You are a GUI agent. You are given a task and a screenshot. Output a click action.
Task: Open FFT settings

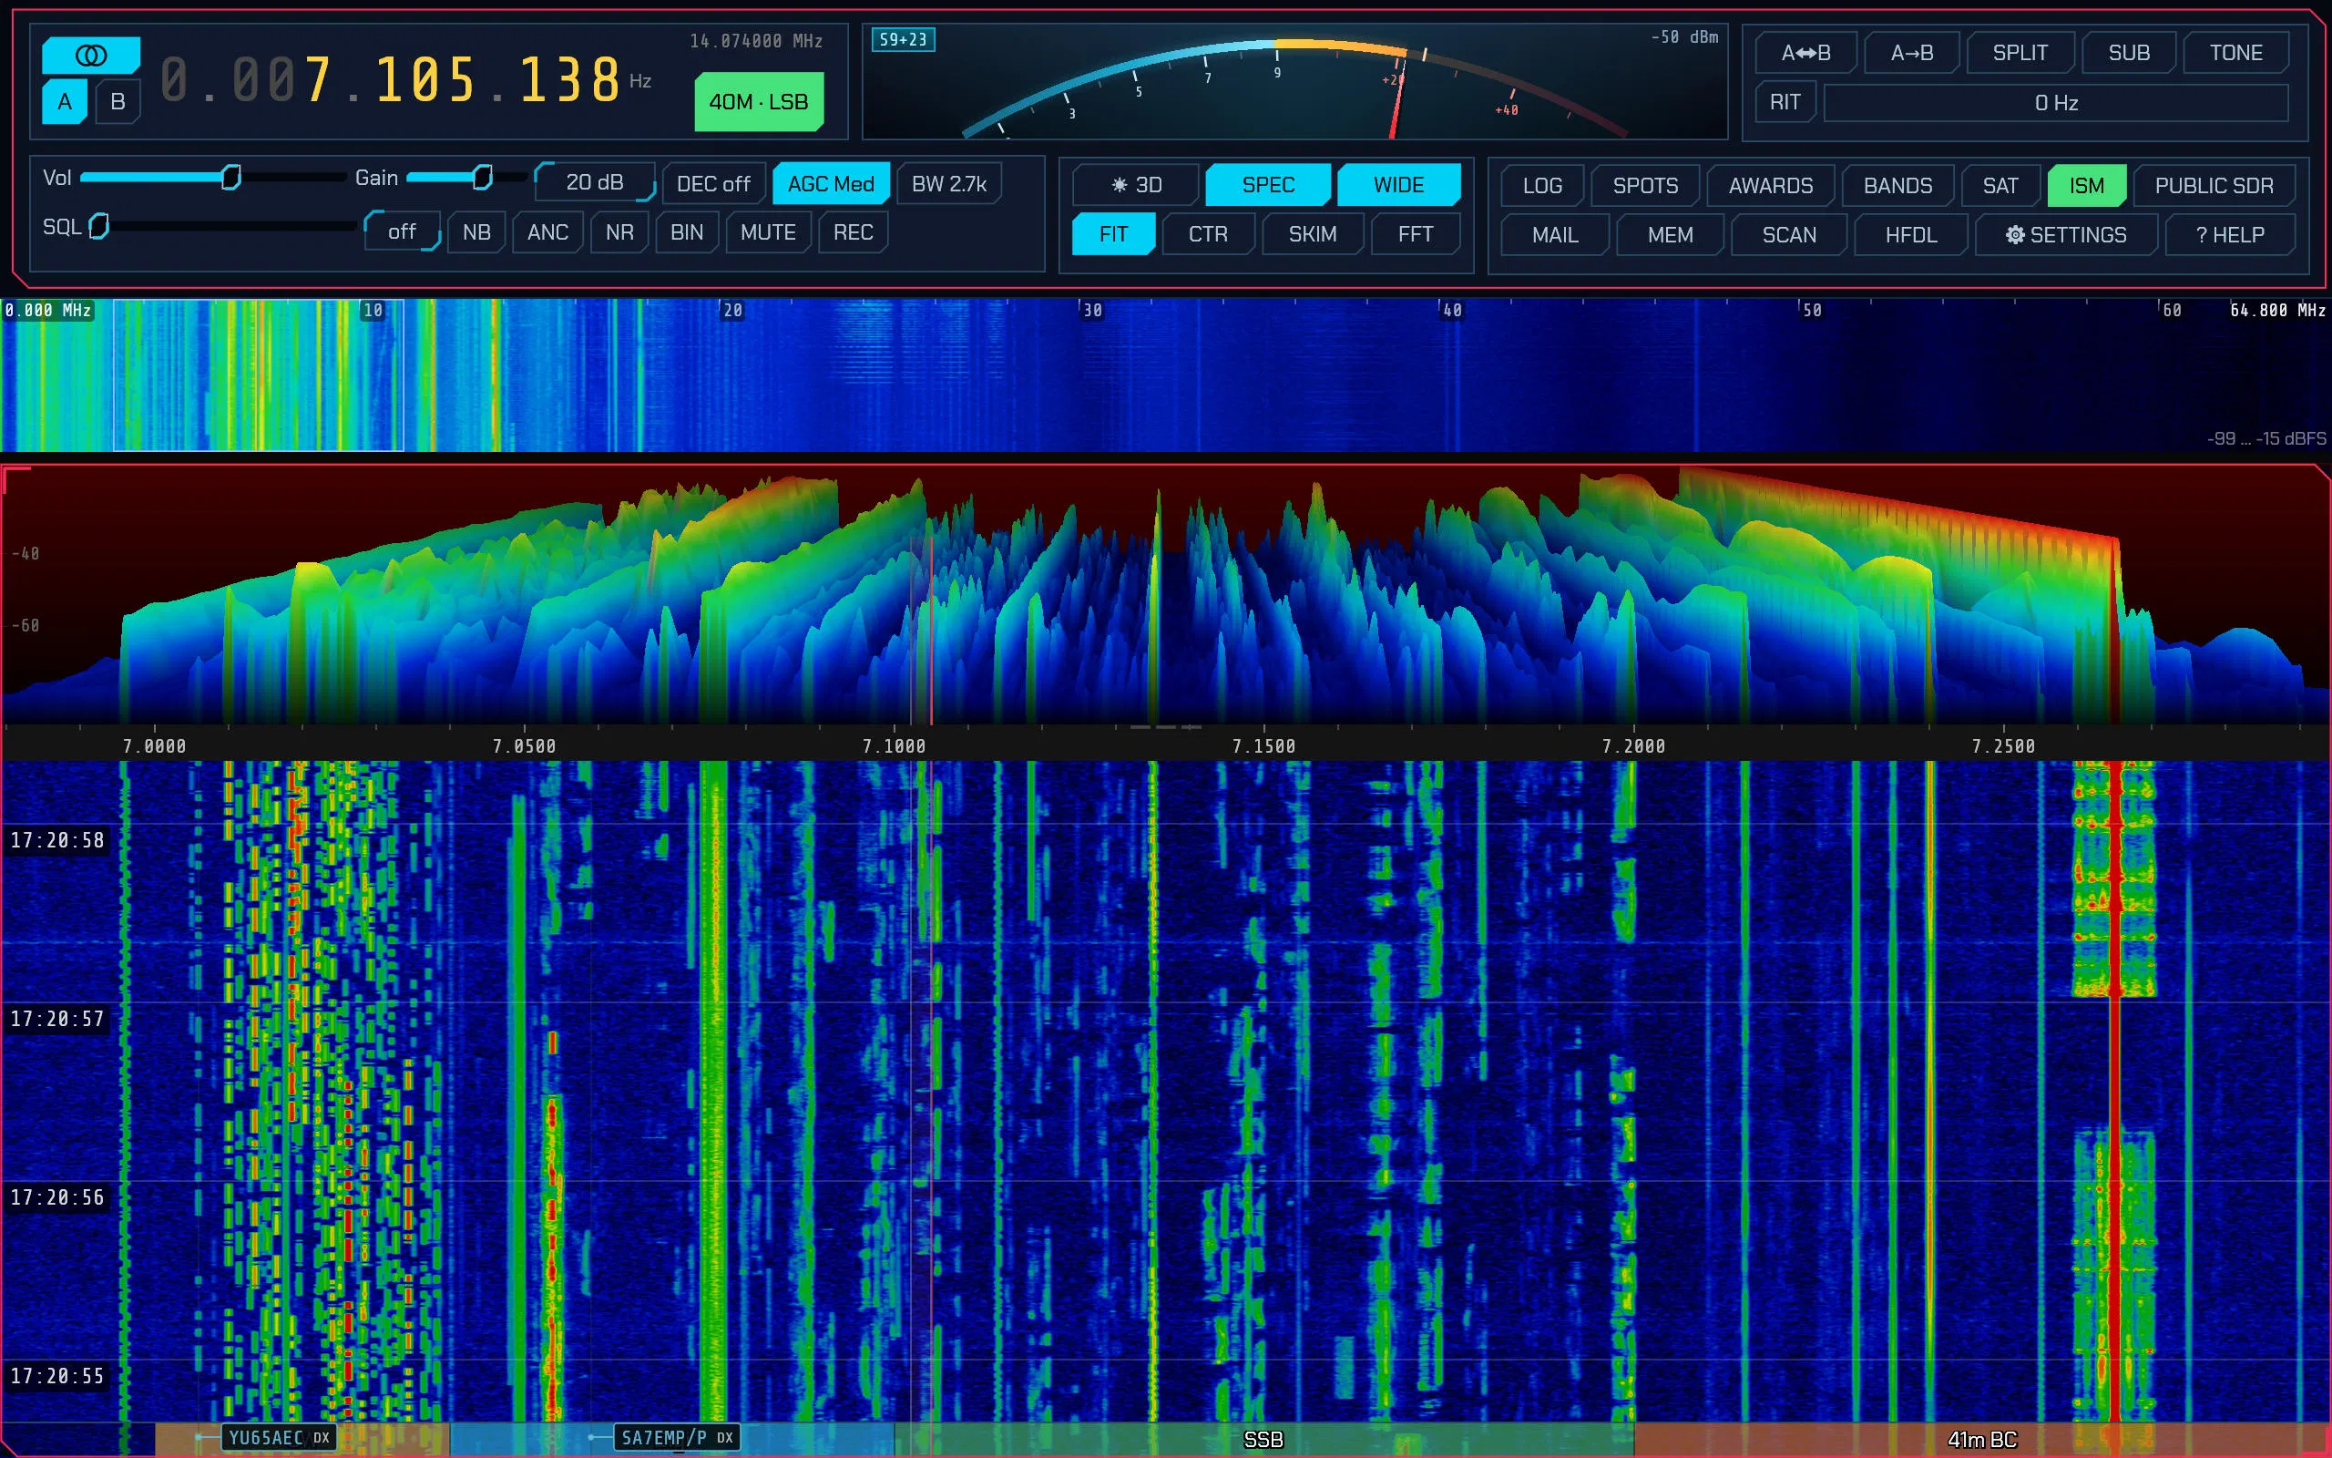(1416, 234)
